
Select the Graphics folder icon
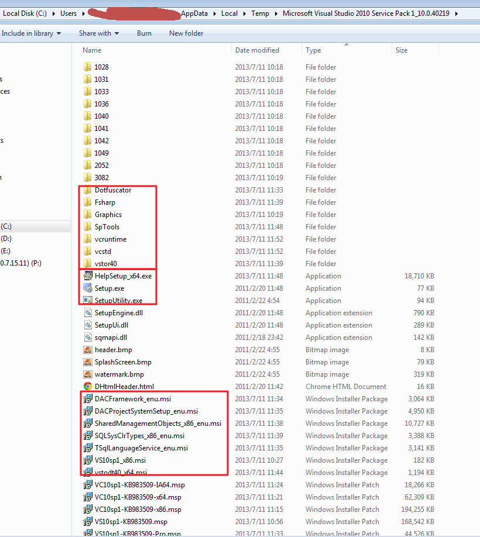[x=87, y=214]
